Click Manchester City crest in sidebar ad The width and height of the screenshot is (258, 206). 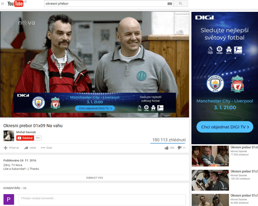click(x=215, y=84)
